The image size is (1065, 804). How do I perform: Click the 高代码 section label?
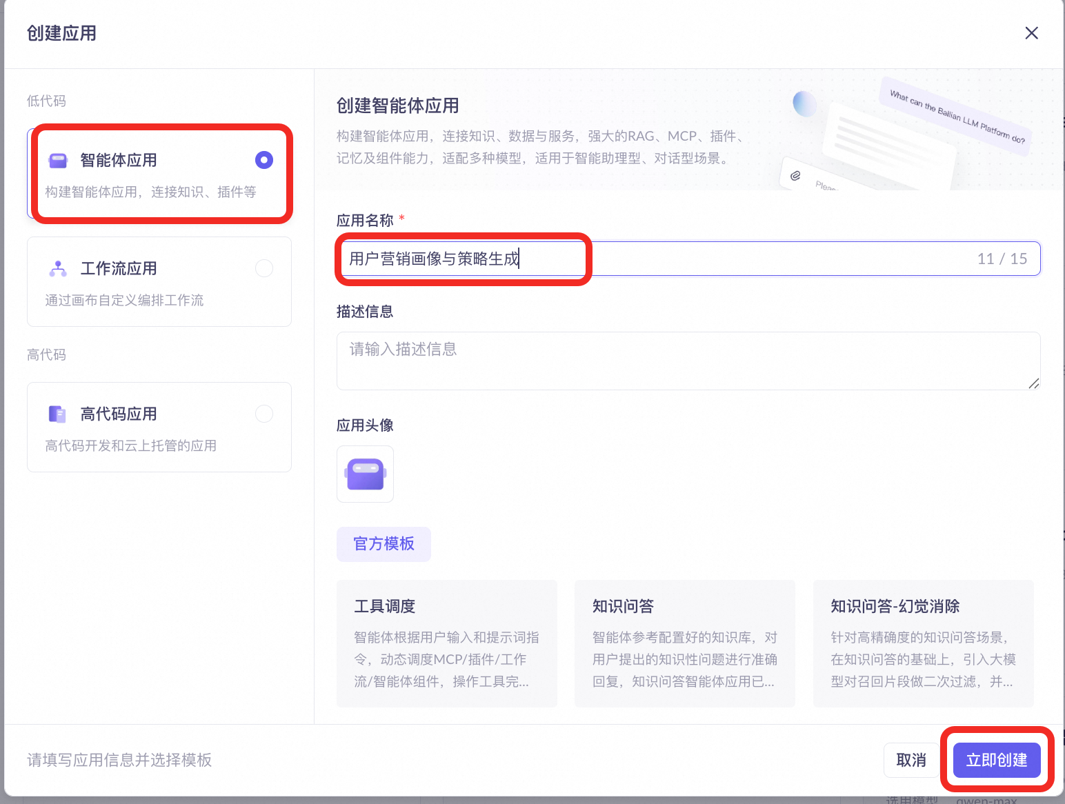[x=46, y=354]
